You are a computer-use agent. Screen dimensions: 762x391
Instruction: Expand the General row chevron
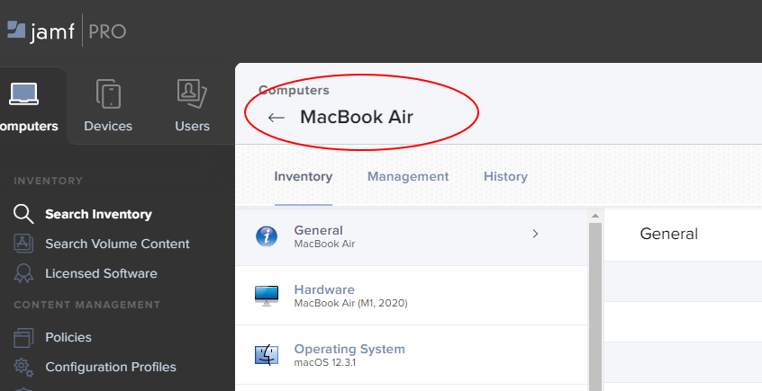[x=535, y=234]
